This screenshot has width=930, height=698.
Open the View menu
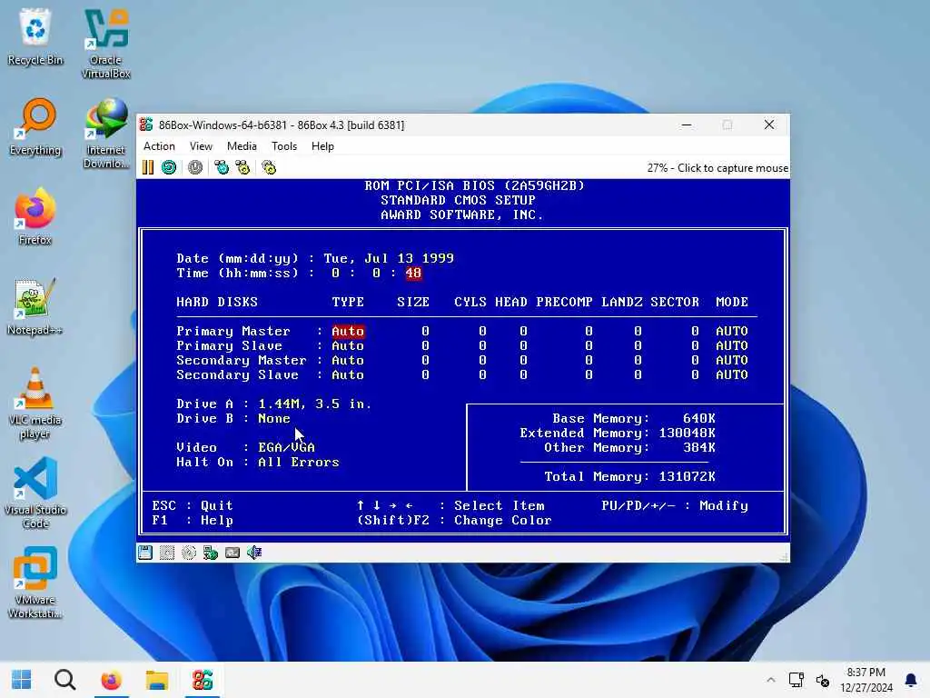point(201,146)
